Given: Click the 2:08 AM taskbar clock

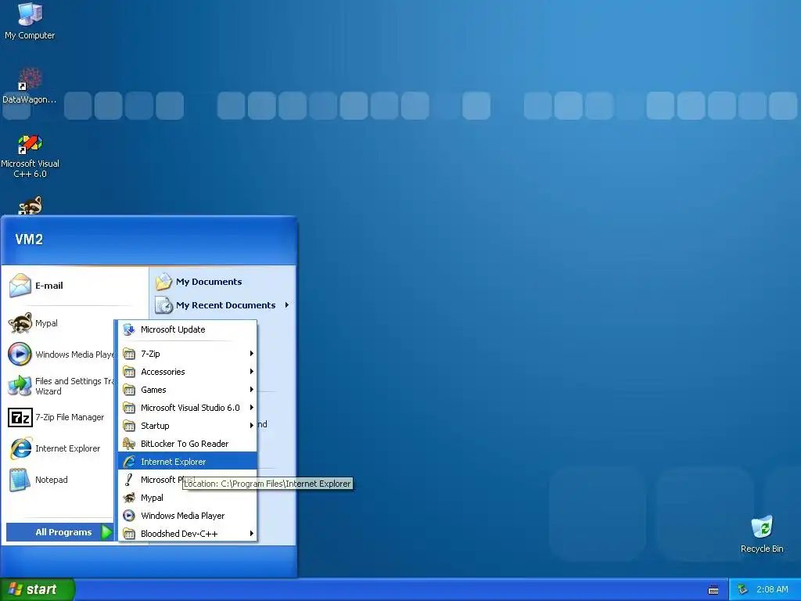Looking at the screenshot, I should 772,589.
